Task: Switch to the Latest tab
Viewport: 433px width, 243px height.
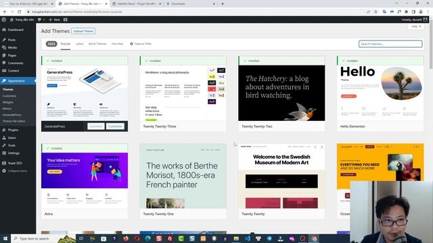Action: tap(79, 44)
